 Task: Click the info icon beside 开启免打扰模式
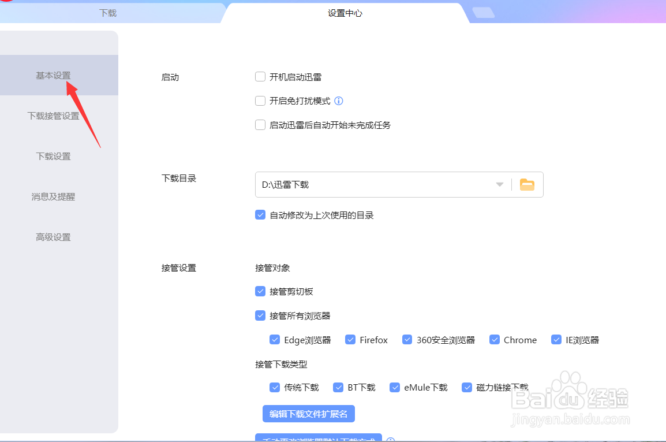pos(339,101)
